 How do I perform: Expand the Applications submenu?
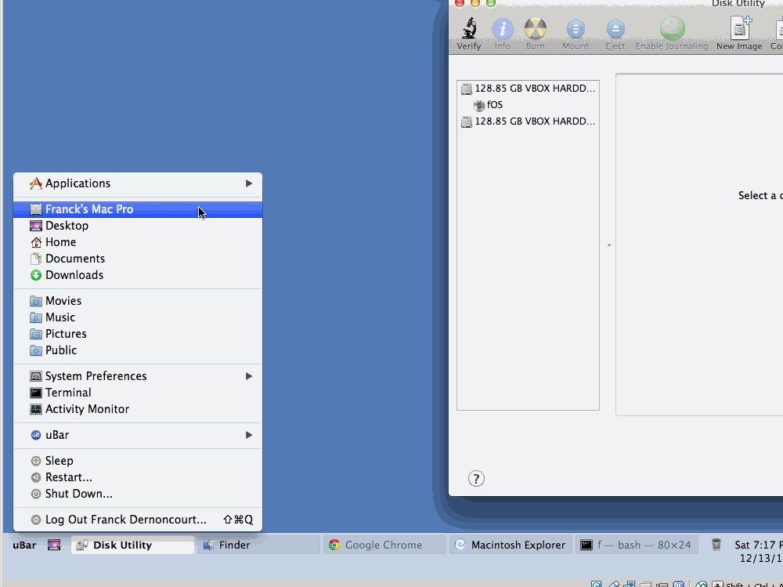(138, 183)
